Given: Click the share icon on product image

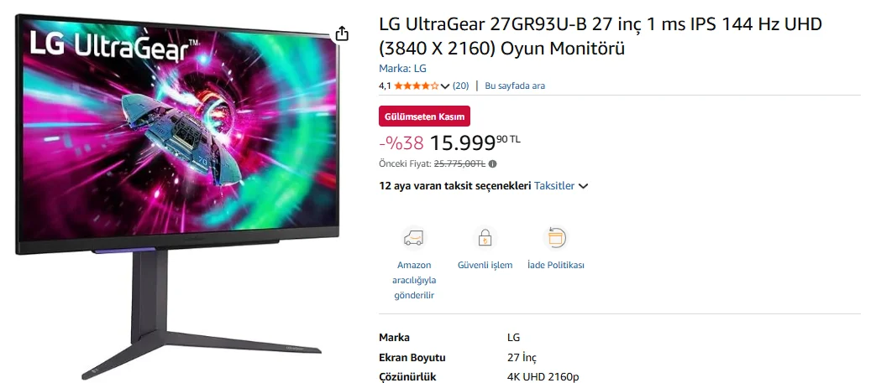Looking at the screenshot, I should [x=342, y=34].
